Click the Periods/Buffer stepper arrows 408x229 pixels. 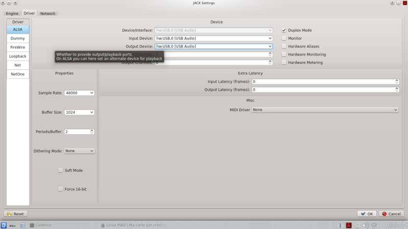(x=92, y=132)
